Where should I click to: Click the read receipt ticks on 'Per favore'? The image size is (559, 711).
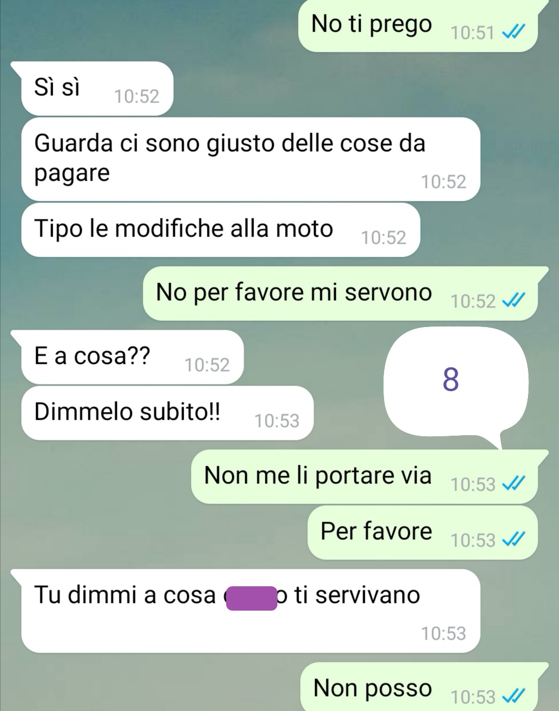point(514,540)
